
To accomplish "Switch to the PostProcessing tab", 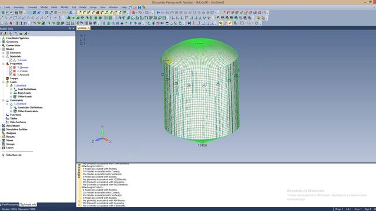I will click(x=9, y=205).
